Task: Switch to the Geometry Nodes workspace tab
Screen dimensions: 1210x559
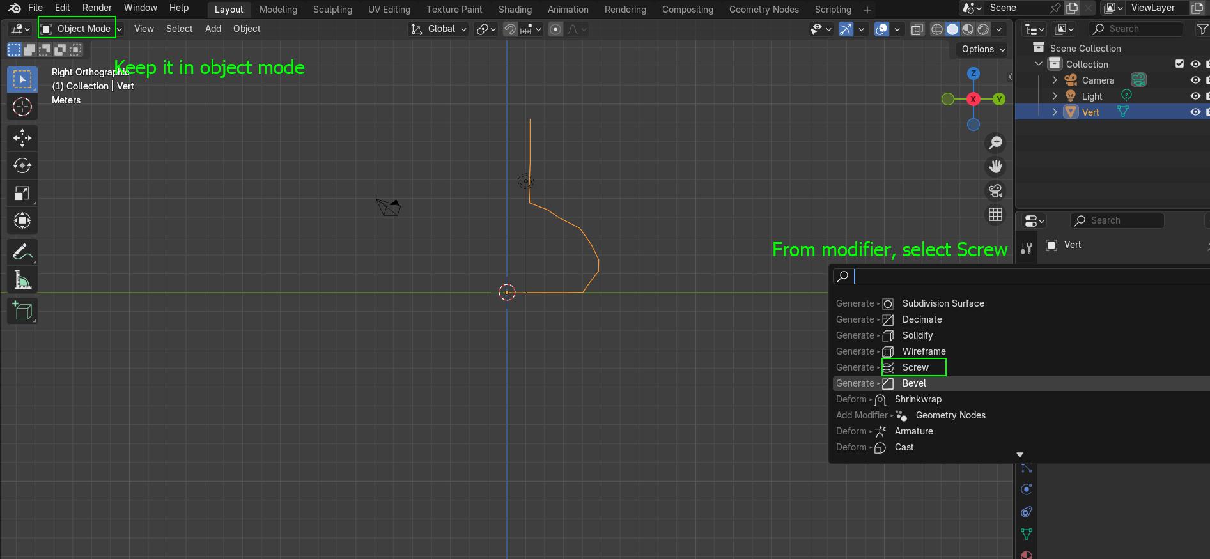Action: coord(764,10)
